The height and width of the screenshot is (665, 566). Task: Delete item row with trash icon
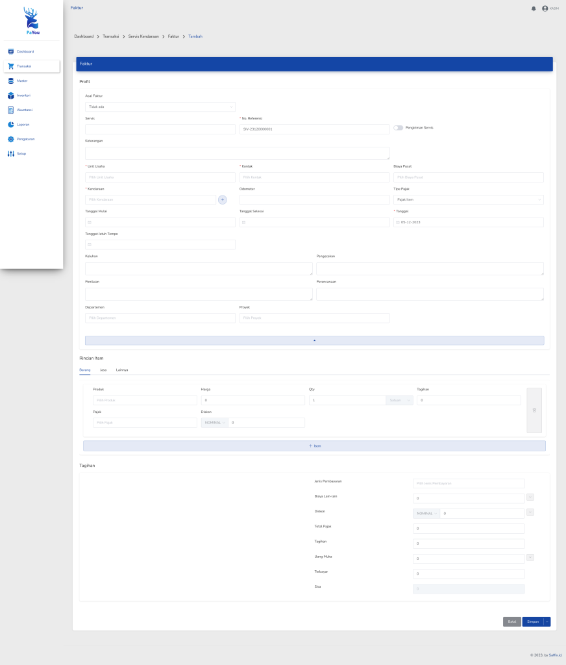pos(534,410)
